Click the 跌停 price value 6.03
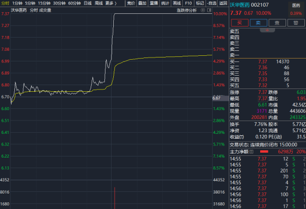306x209 pixels. (x=301, y=92)
